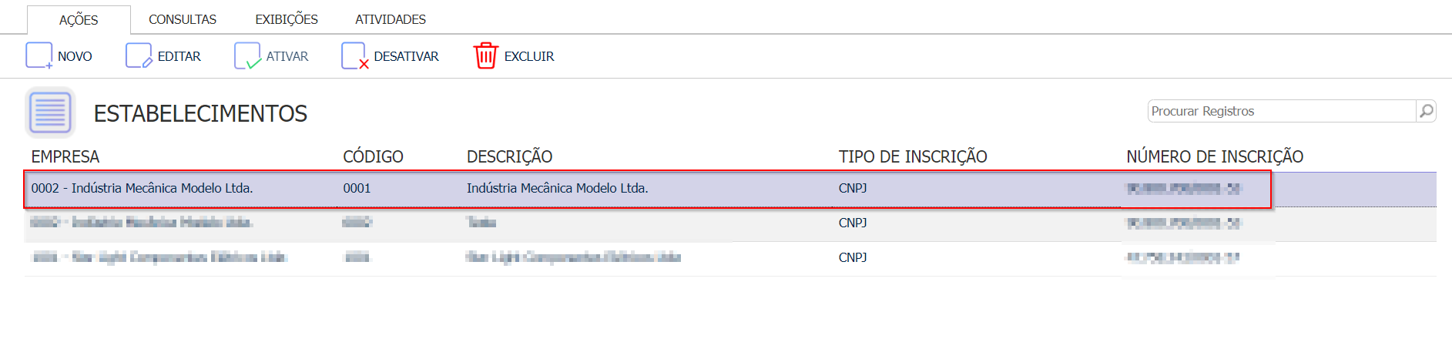The height and width of the screenshot is (339, 1452).
Task: Open the CONSULTAS tab
Action: pos(183,19)
